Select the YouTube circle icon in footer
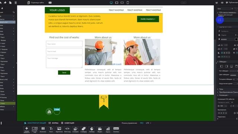The image size is (238, 134). [x=49, y=111]
